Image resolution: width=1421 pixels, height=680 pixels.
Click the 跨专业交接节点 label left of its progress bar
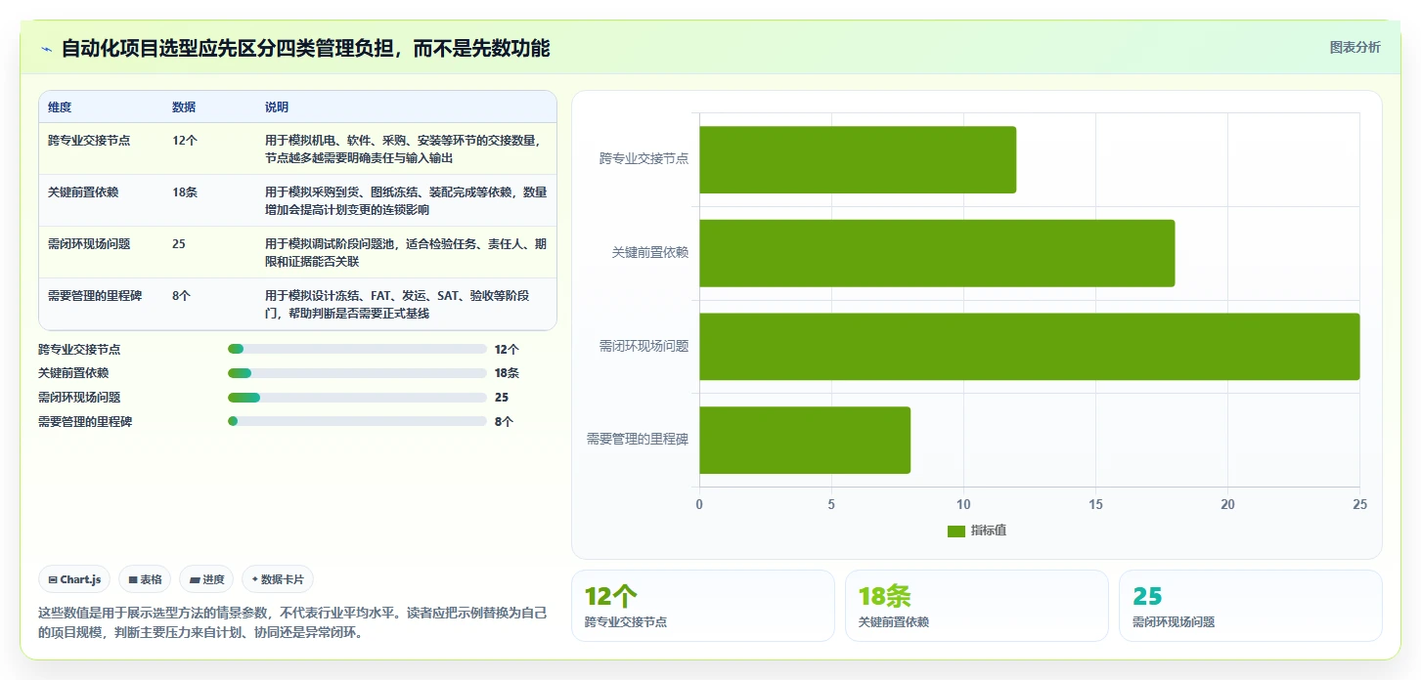point(79,349)
